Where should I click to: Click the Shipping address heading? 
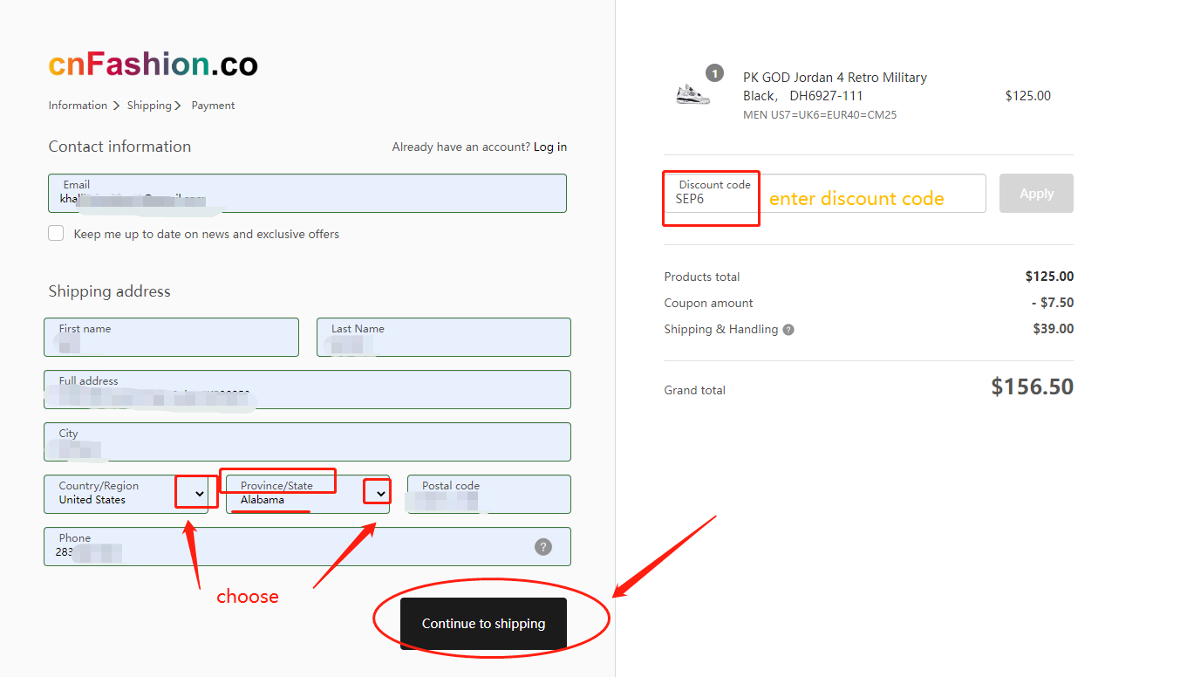[x=110, y=291]
